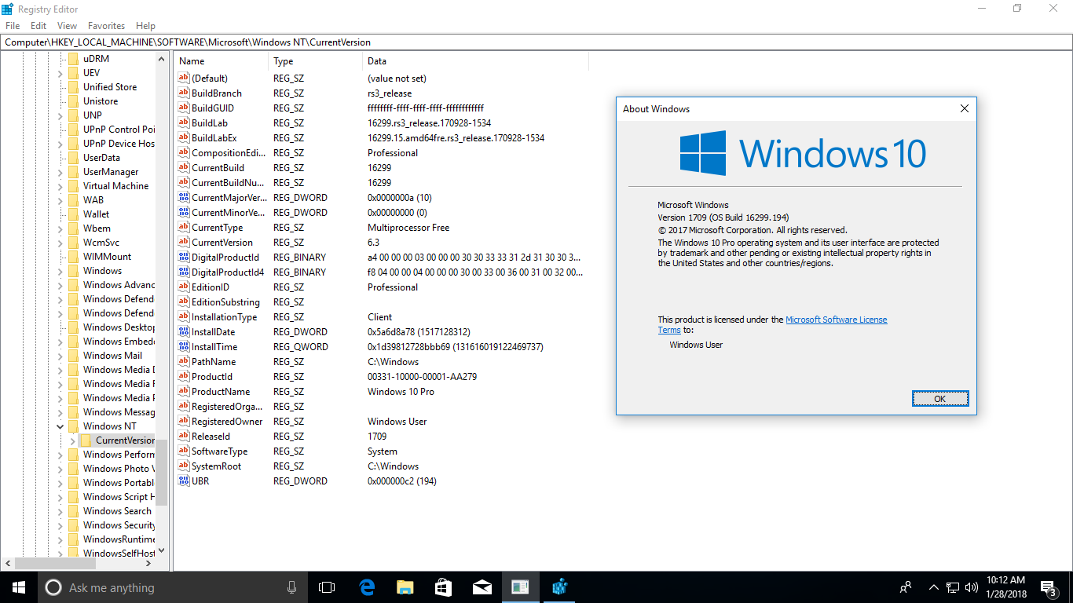Click the uDRM folder icon in tree
1073x603 pixels.
[73, 59]
